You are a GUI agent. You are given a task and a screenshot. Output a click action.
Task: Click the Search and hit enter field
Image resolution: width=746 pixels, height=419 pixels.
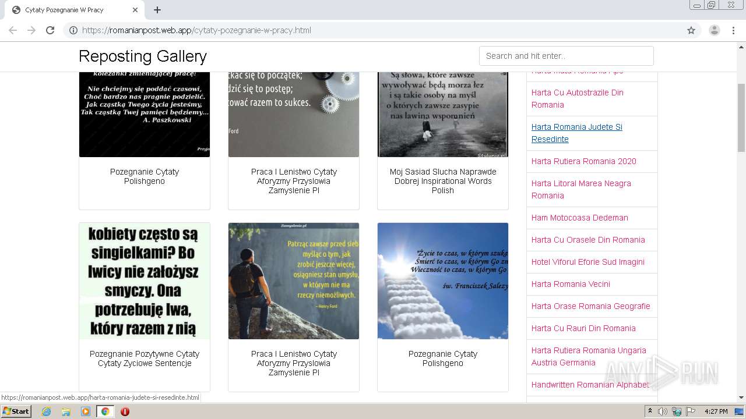click(x=566, y=56)
